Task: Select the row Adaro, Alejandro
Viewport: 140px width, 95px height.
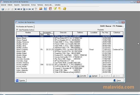Action: pyautogui.click(x=70, y=70)
